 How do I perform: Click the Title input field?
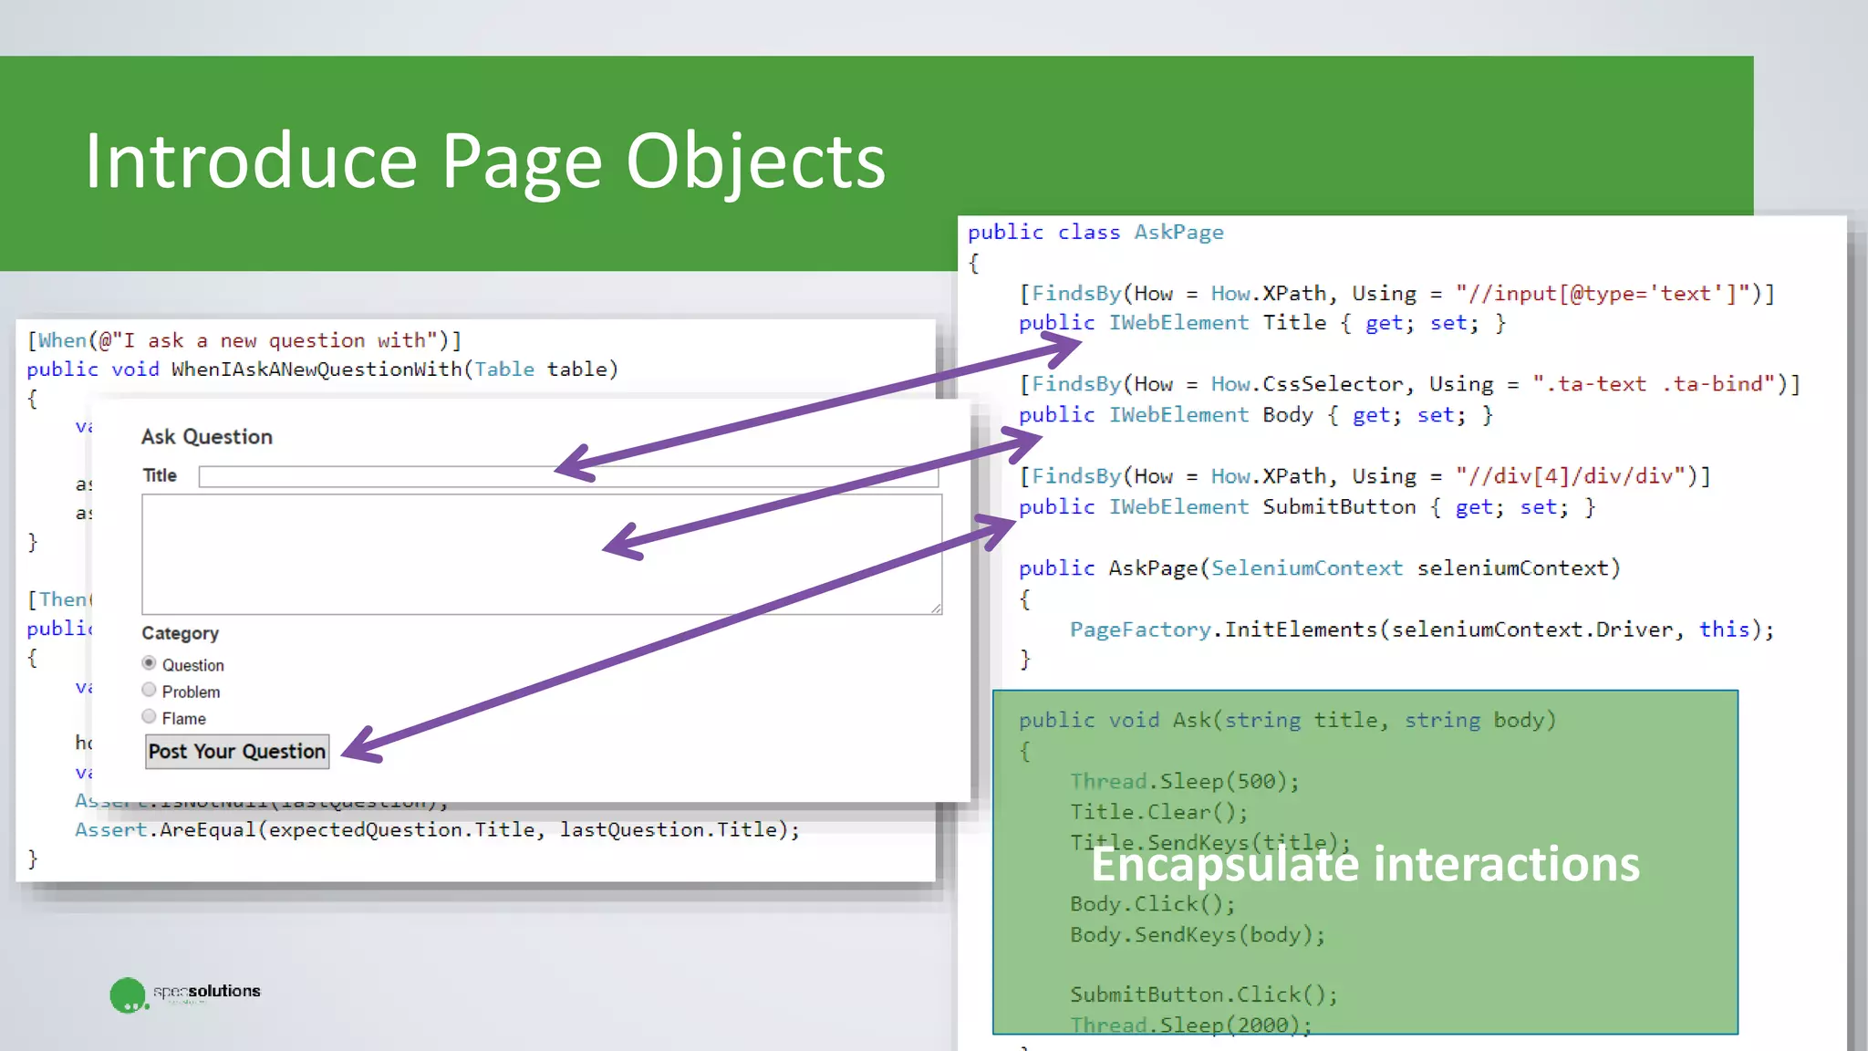click(568, 476)
